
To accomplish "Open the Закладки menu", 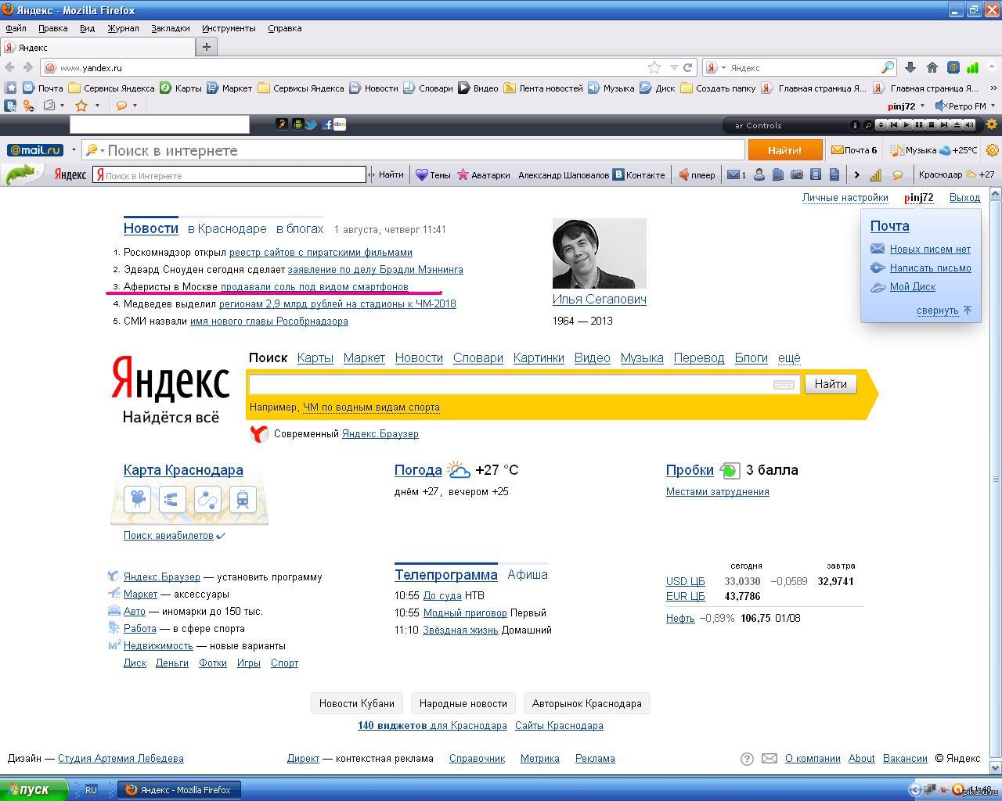I will tap(171, 28).
